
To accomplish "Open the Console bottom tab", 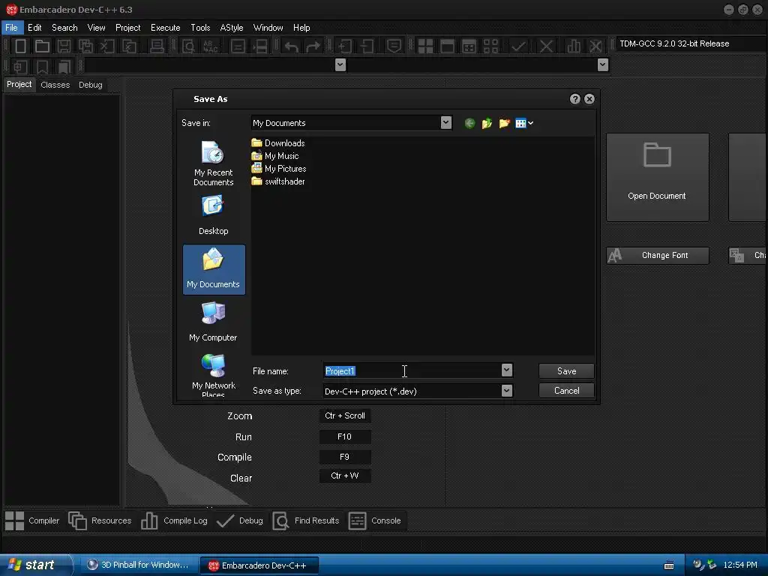I will click(375, 520).
